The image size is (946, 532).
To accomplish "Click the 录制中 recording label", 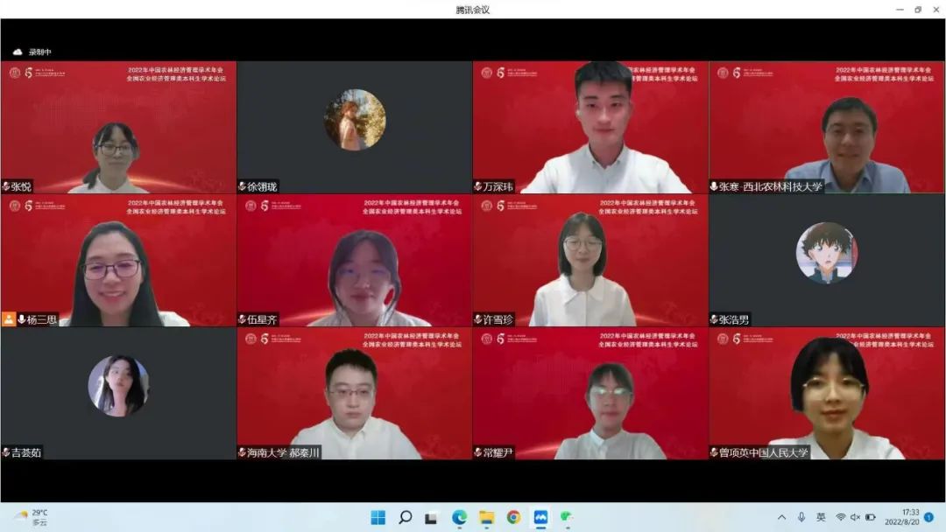I will coord(40,52).
